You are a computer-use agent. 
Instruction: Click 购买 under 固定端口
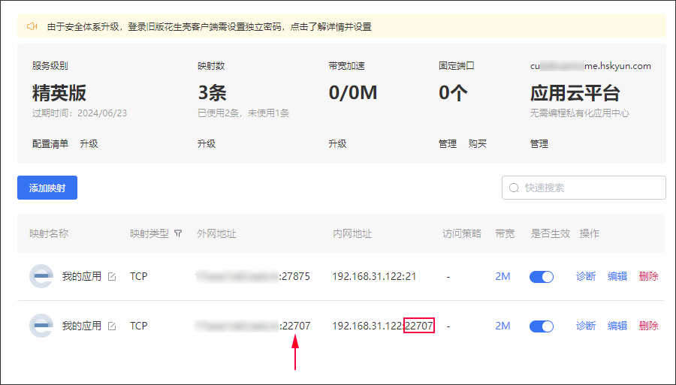click(477, 144)
